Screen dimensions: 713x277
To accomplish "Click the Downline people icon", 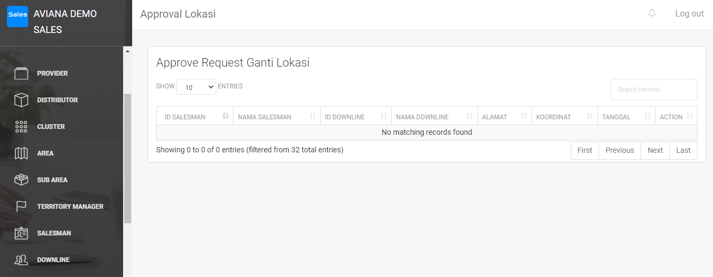I will [21, 260].
